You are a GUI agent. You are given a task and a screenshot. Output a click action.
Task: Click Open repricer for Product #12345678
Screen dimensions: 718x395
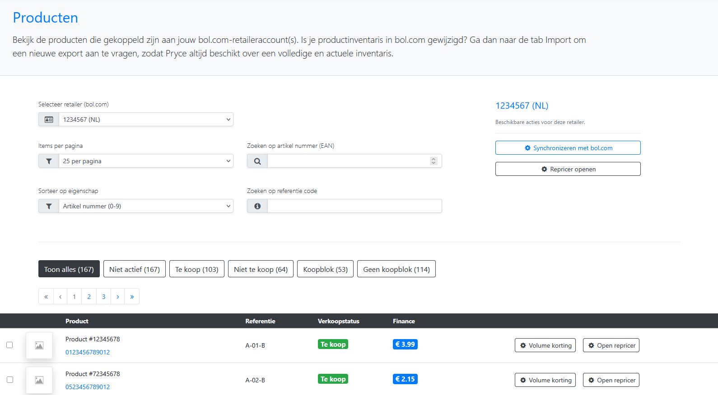611,345
